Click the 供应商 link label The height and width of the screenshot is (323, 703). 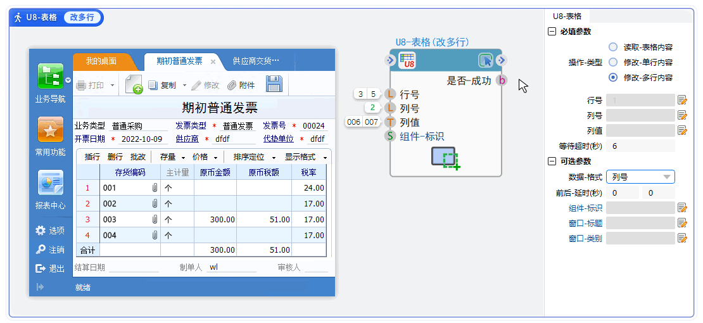coord(187,139)
